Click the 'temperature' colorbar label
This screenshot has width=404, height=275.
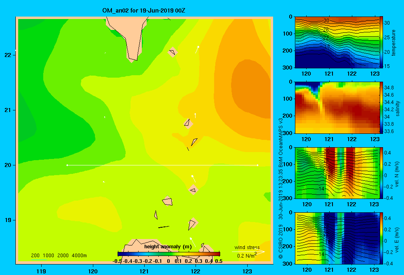point(393,42)
